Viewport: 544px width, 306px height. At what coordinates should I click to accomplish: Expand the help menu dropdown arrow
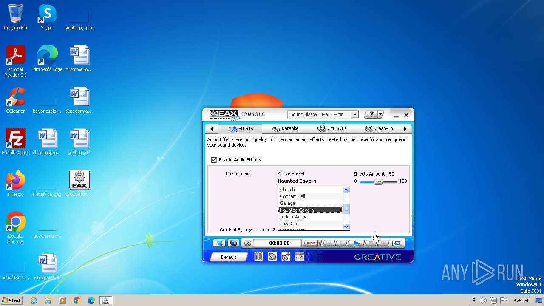[380, 114]
